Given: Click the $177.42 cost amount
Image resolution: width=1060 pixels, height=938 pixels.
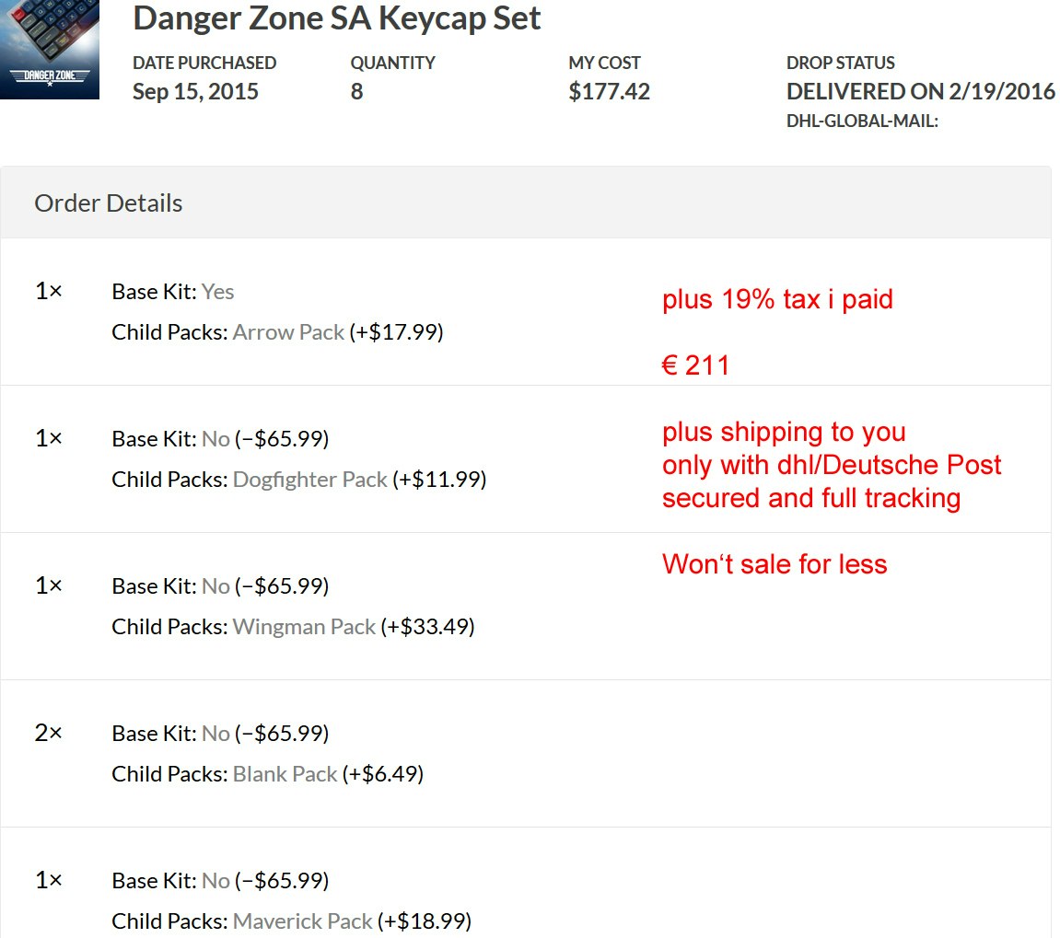Looking at the screenshot, I should [x=609, y=92].
